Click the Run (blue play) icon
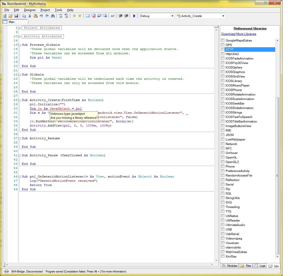Screen dimensions: 291x276 tap(134, 16)
